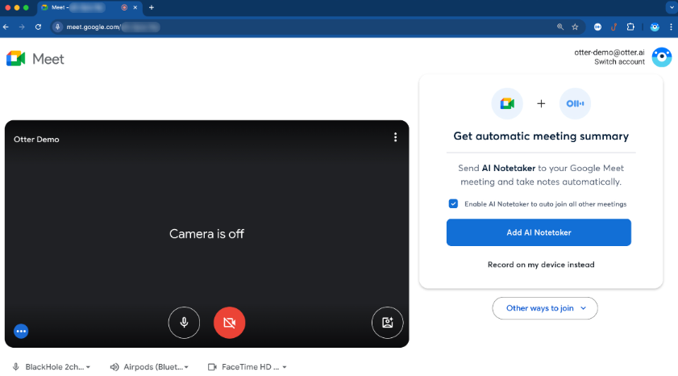This screenshot has width=678, height=376.
Task: Click the orange extension icon in toolbar
Action: tap(614, 27)
